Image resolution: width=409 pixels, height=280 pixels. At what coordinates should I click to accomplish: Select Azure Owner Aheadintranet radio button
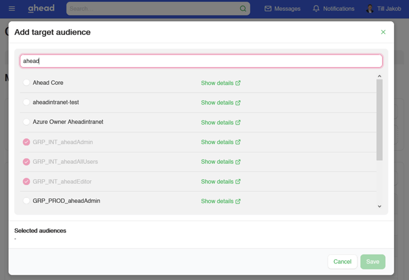tap(26, 122)
